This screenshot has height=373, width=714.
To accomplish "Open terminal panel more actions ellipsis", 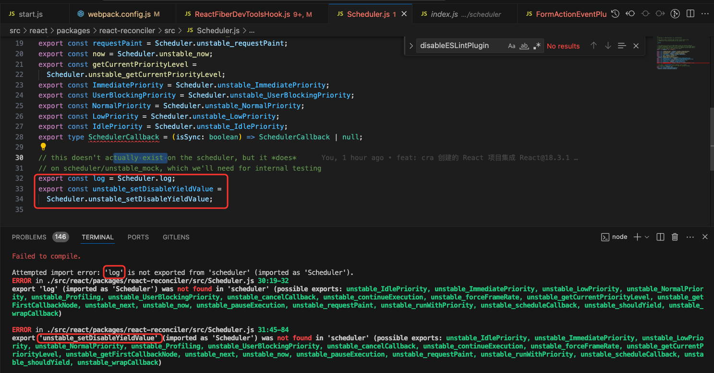I will 690,237.
